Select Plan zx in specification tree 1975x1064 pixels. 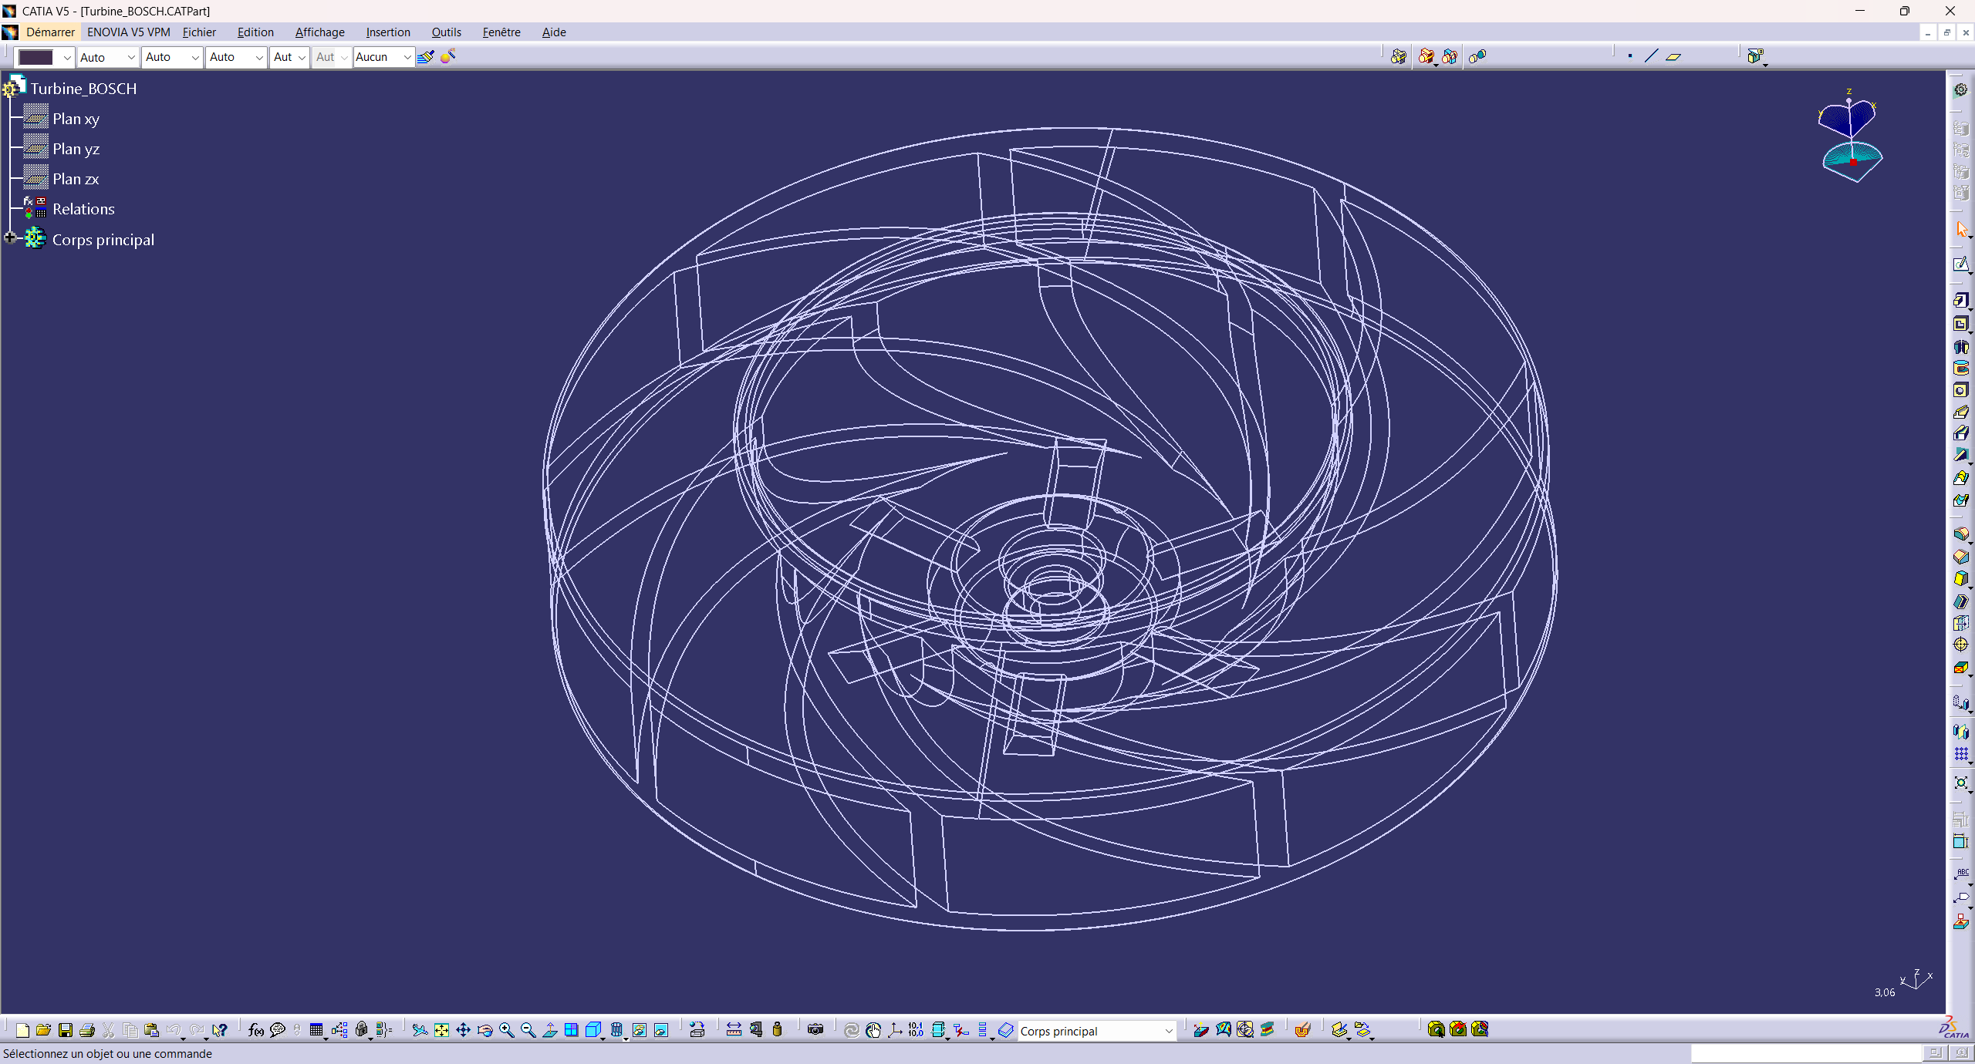click(76, 179)
